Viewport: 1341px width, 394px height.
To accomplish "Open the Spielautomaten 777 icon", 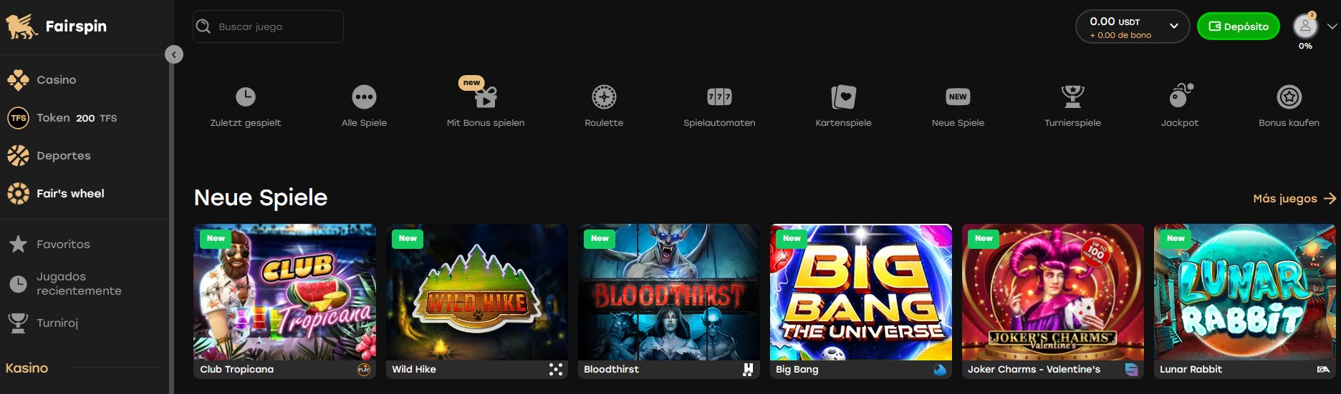I will click(x=719, y=97).
